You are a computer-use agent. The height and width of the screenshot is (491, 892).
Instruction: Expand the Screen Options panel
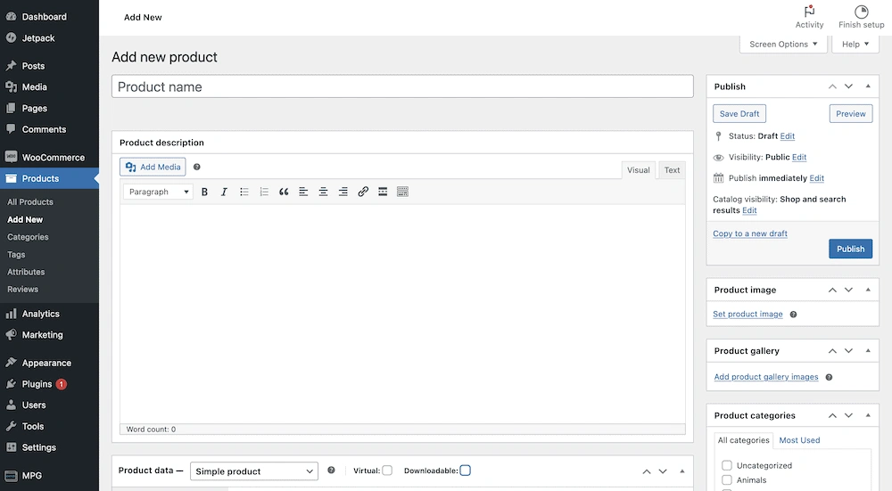[x=783, y=45]
